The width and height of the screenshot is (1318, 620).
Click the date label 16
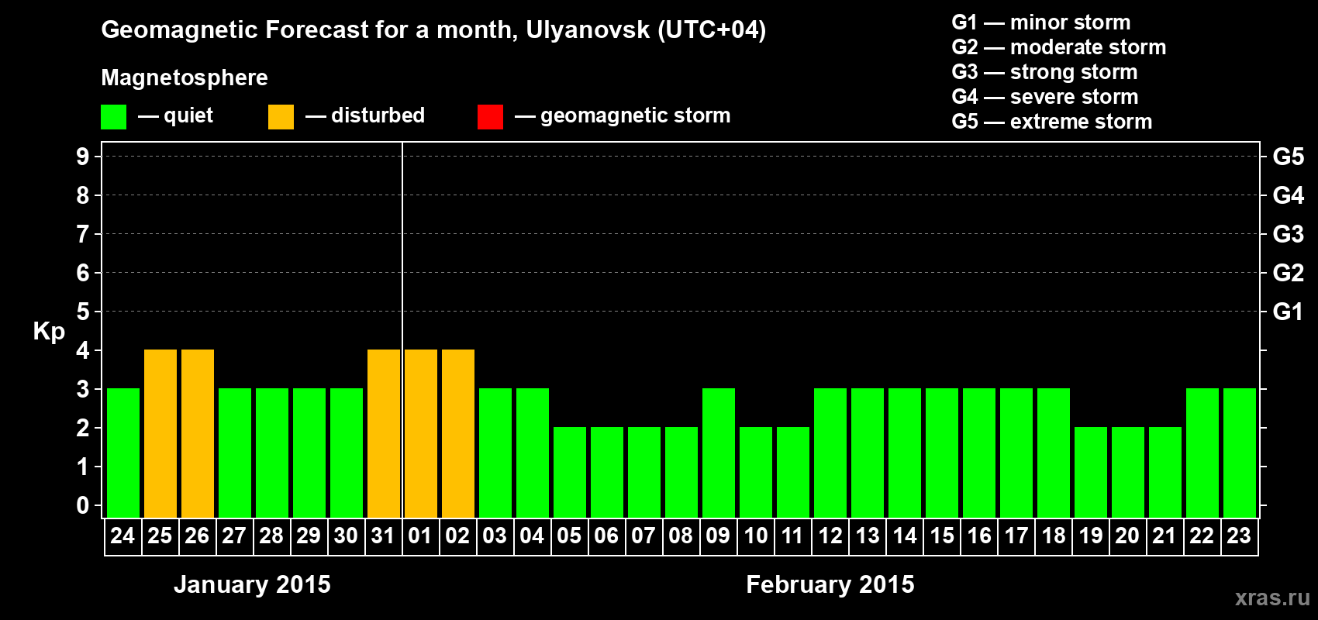click(978, 536)
